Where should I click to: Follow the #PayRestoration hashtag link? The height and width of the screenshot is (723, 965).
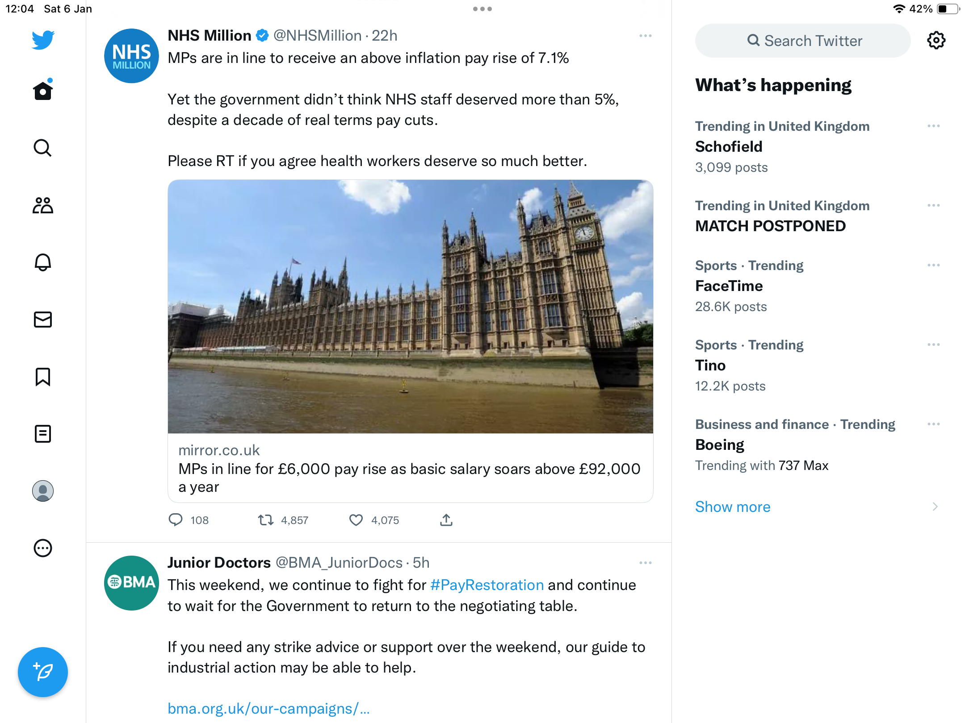[x=487, y=585]
